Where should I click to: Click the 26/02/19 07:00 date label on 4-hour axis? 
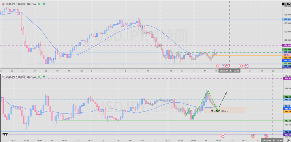pyautogui.click(x=229, y=71)
